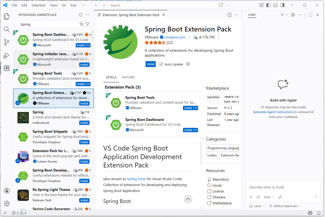Add context with chat input plus icon
The image size is (325, 217).
point(251,197)
